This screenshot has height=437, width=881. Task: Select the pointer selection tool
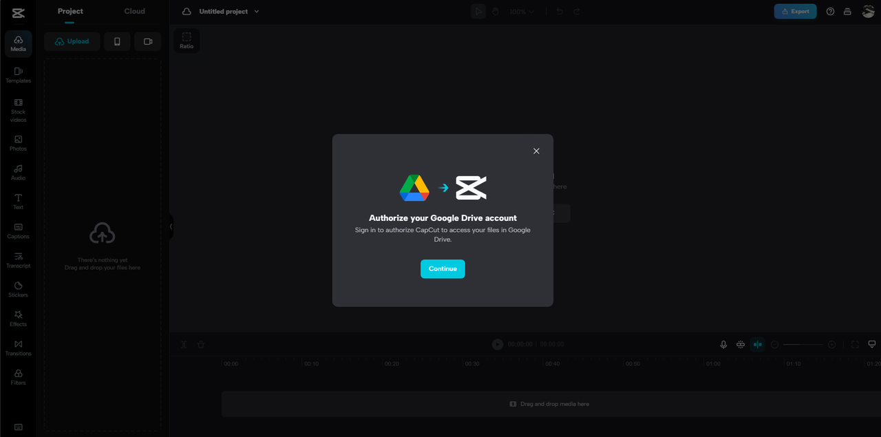[x=478, y=12]
